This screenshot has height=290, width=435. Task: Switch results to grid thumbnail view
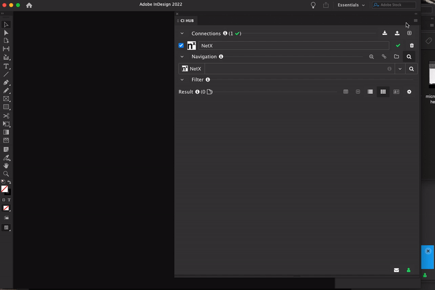tap(383, 92)
